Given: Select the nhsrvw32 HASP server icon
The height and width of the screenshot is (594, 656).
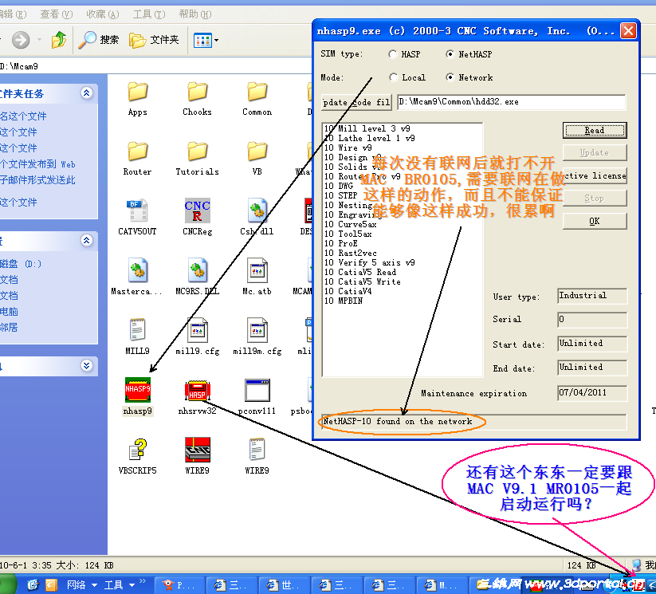Looking at the screenshot, I should 197,390.
